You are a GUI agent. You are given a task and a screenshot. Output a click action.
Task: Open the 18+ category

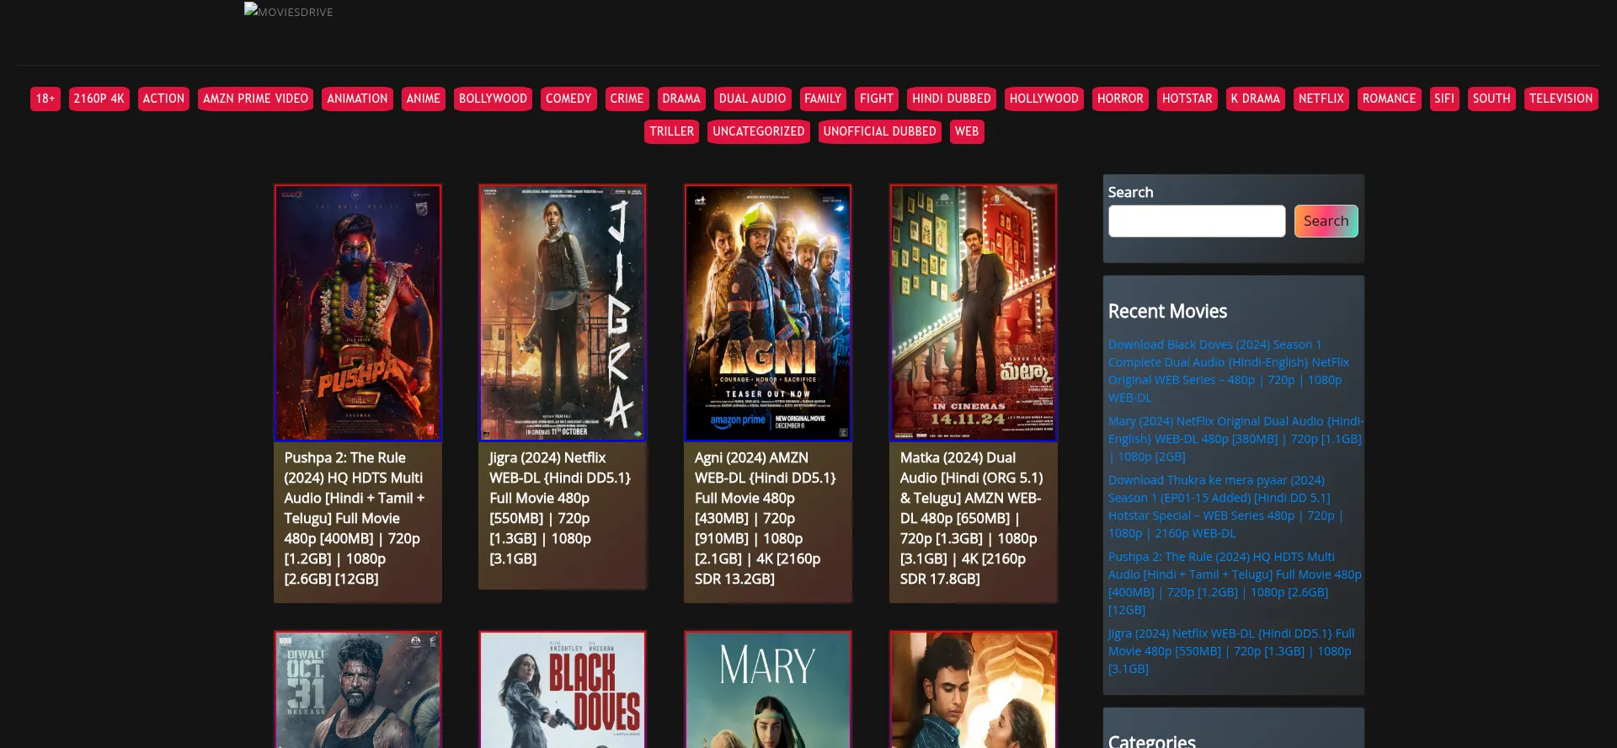[x=45, y=99]
